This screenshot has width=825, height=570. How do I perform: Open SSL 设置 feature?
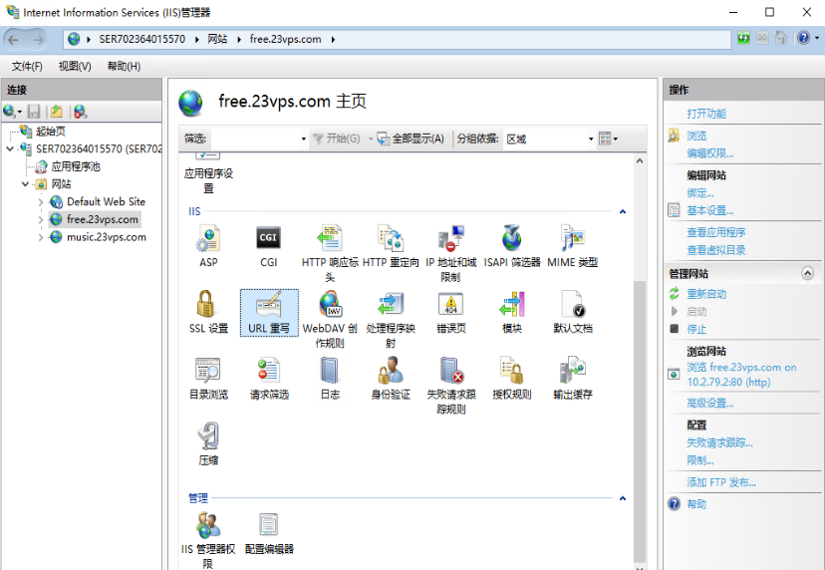tap(208, 312)
